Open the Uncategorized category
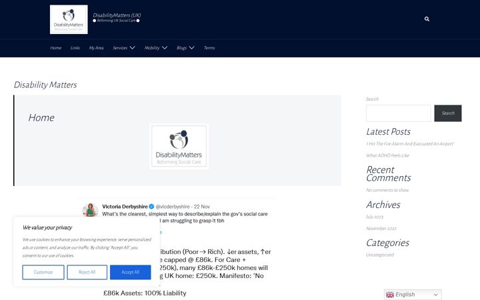This screenshot has width=480, height=300. click(x=380, y=255)
